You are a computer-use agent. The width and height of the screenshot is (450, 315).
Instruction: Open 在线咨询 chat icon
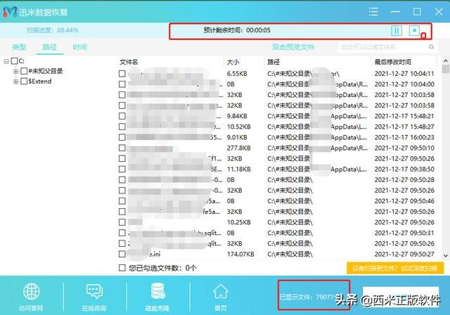coord(94,292)
